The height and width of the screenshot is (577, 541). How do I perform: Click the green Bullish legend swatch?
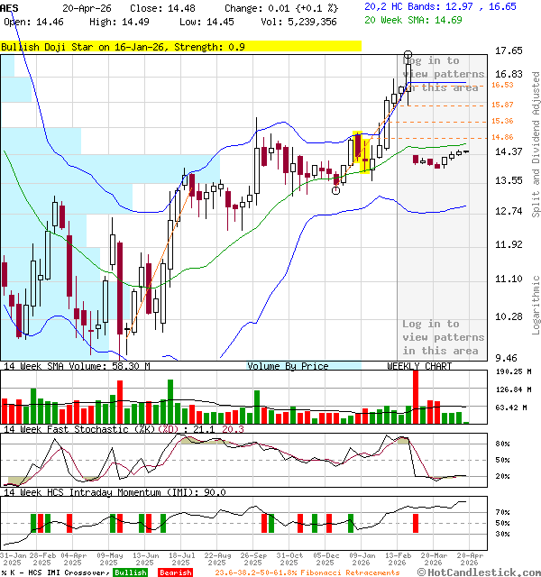131,572
